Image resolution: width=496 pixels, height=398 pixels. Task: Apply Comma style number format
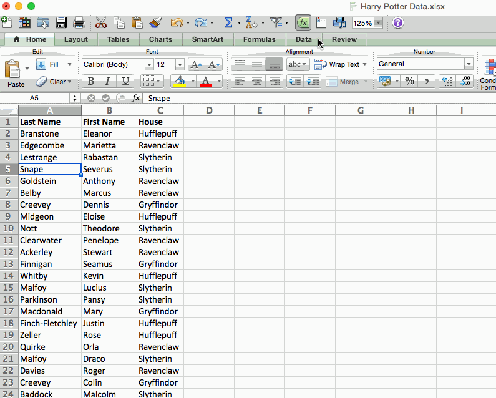pos(427,81)
